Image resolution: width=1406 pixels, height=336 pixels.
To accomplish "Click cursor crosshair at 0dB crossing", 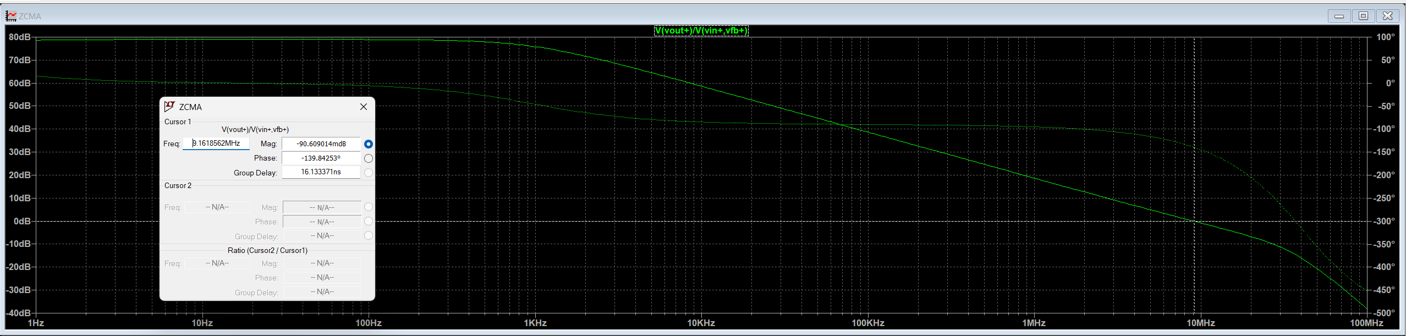I will (x=1194, y=221).
